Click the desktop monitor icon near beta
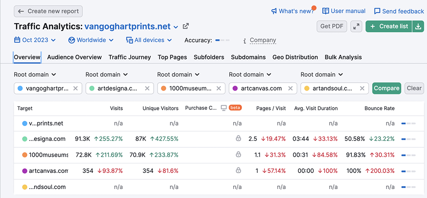427x198 pixels. pos(224,108)
